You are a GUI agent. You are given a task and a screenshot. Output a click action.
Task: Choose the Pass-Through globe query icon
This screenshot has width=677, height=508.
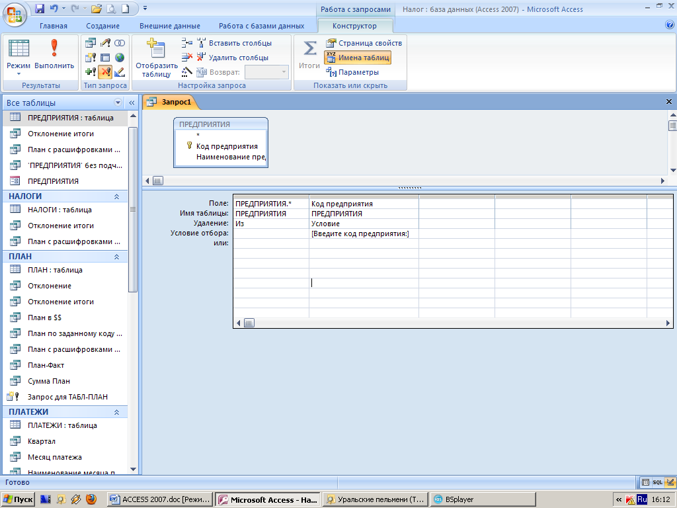click(x=120, y=58)
